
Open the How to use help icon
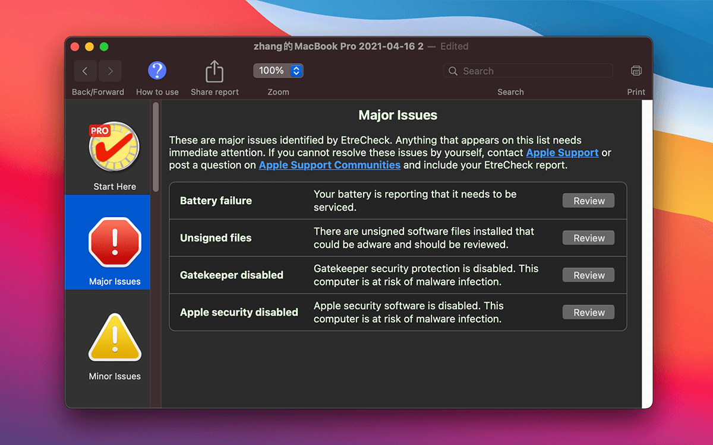coord(157,71)
